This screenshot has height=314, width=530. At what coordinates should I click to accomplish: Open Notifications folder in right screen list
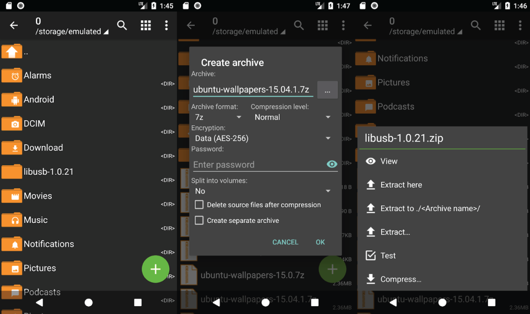point(442,59)
